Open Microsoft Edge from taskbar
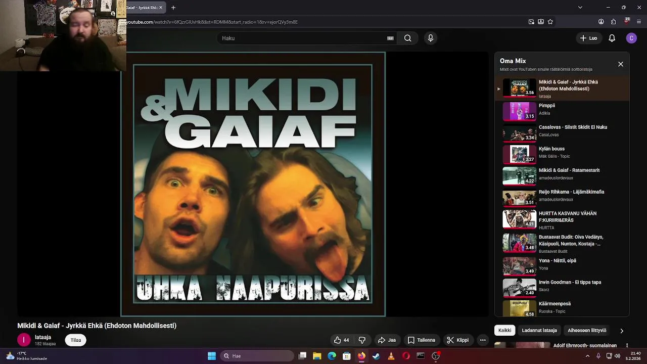Viewport: 647px width, 364px height. [332, 356]
